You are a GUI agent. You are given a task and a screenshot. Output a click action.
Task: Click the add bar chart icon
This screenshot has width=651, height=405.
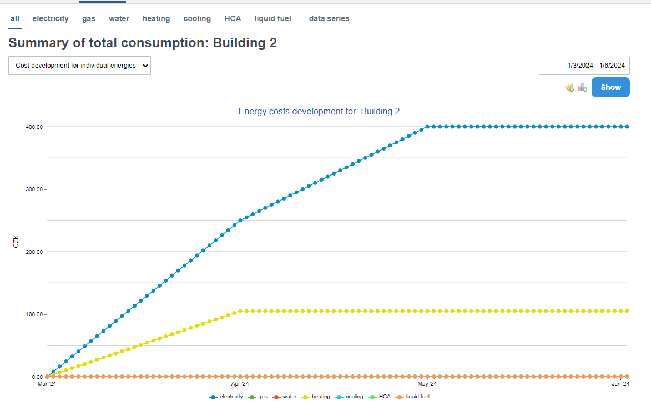582,87
